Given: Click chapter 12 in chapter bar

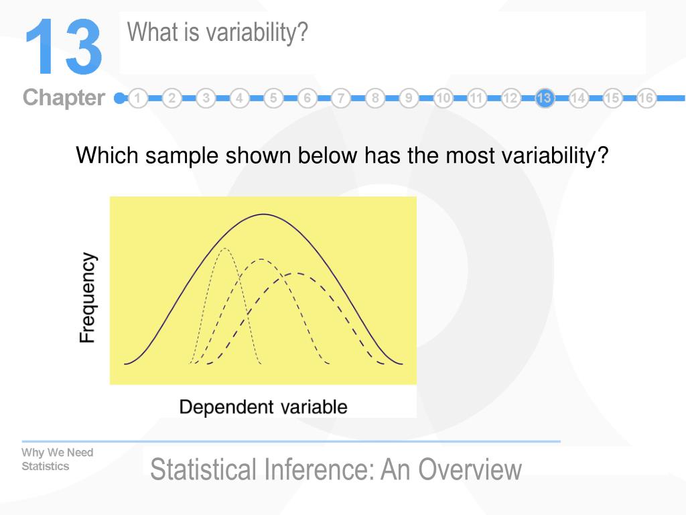Looking at the screenshot, I should coord(510,98).
